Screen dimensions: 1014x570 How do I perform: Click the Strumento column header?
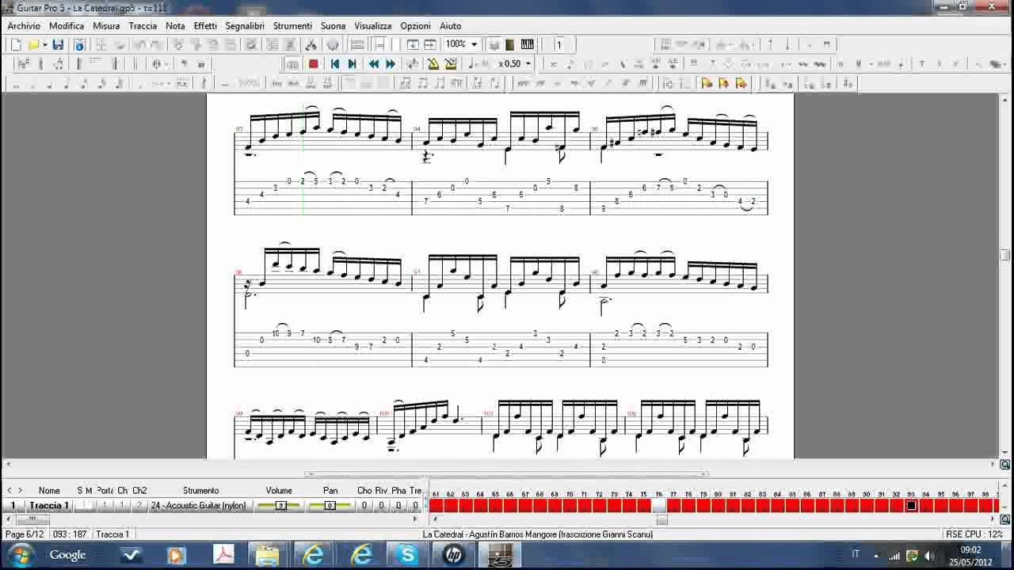coord(200,491)
